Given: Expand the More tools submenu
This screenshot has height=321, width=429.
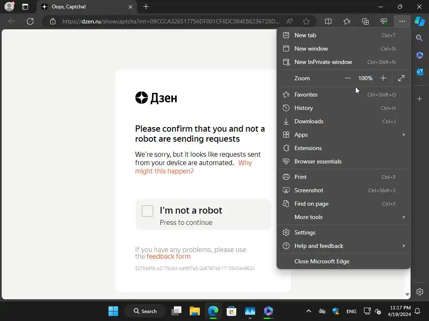Looking at the screenshot, I should coord(344,217).
